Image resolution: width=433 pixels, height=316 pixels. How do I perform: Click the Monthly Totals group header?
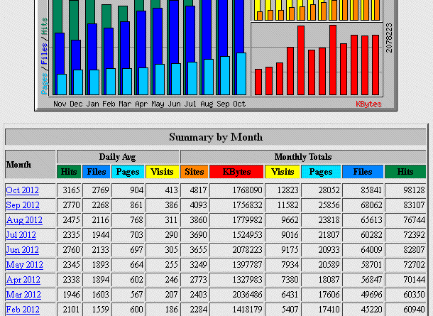(303, 157)
